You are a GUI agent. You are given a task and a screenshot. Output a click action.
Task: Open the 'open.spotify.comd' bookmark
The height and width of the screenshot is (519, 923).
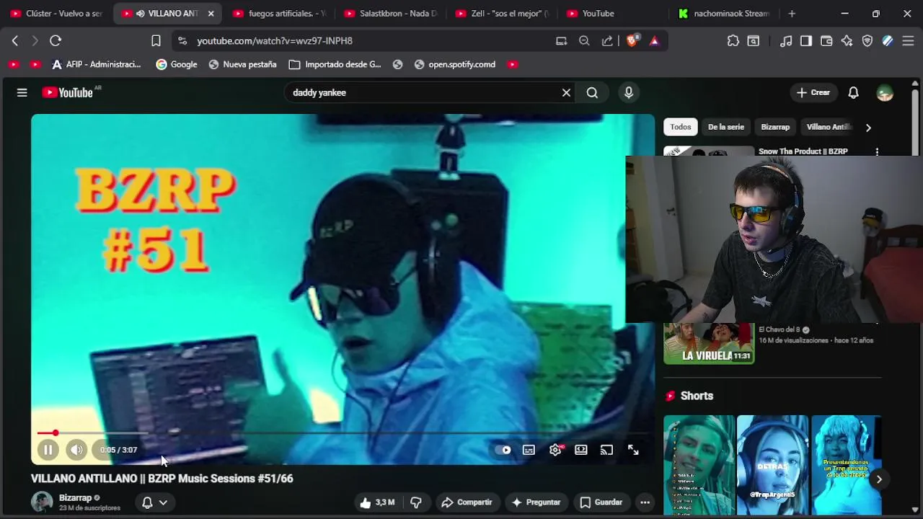point(454,64)
